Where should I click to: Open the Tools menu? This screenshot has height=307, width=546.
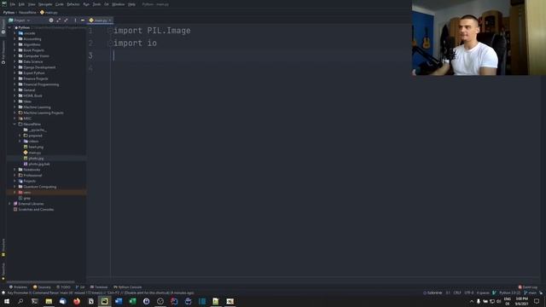[96, 4]
